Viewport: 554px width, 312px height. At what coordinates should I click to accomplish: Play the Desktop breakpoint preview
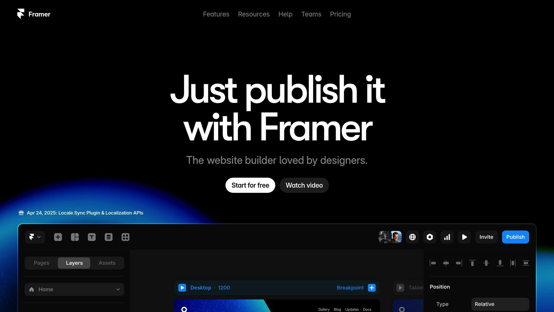(182, 288)
